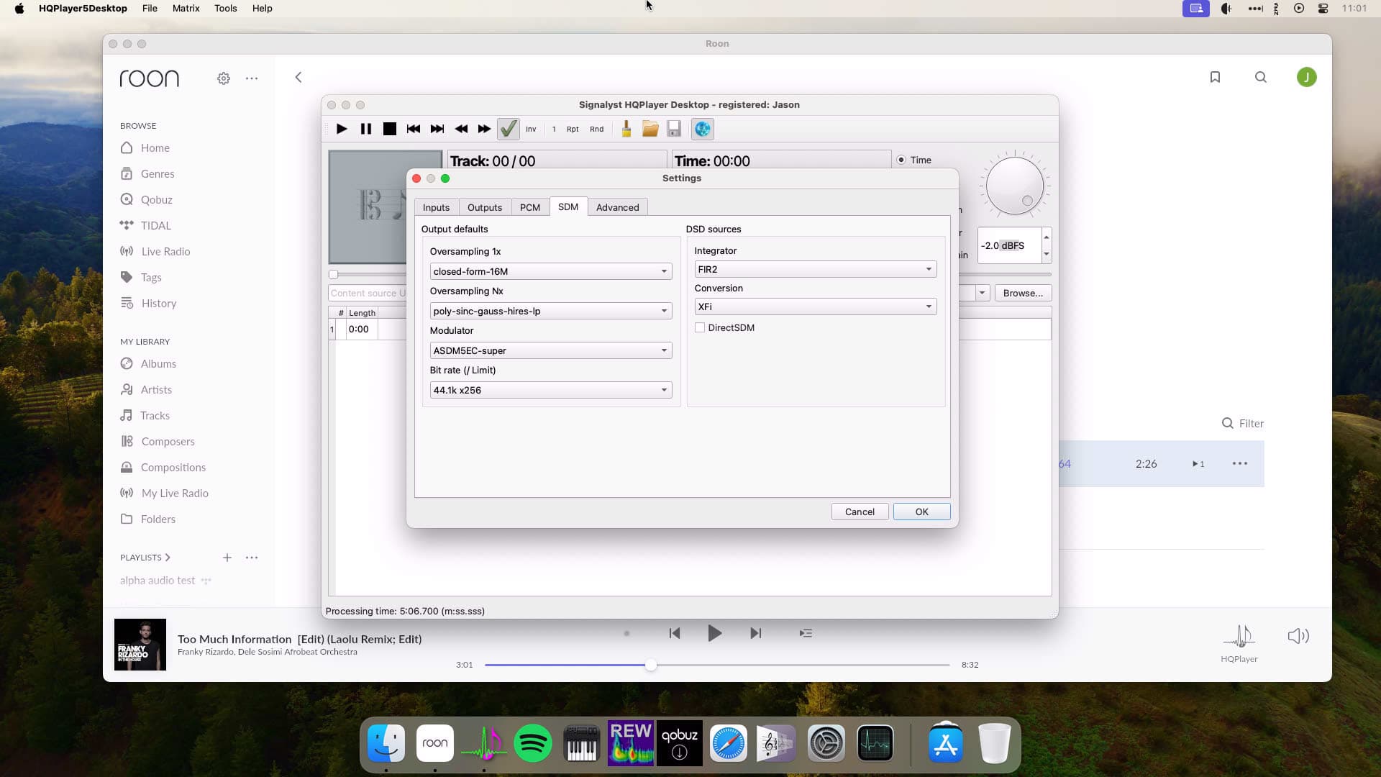Image resolution: width=1381 pixels, height=777 pixels.
Task: Toggle the Rpt repeat button
Action: (573, 129)
